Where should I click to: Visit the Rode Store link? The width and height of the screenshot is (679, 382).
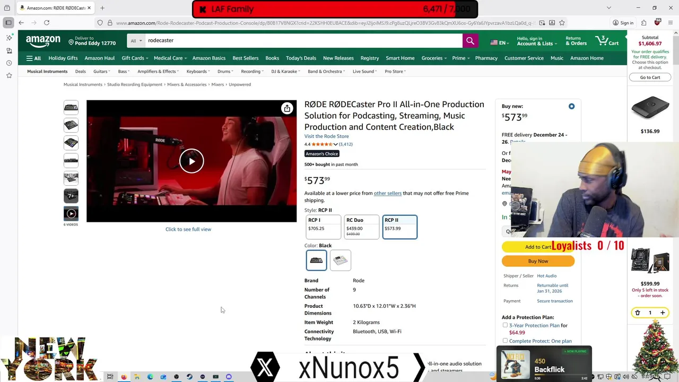[326, 136]
